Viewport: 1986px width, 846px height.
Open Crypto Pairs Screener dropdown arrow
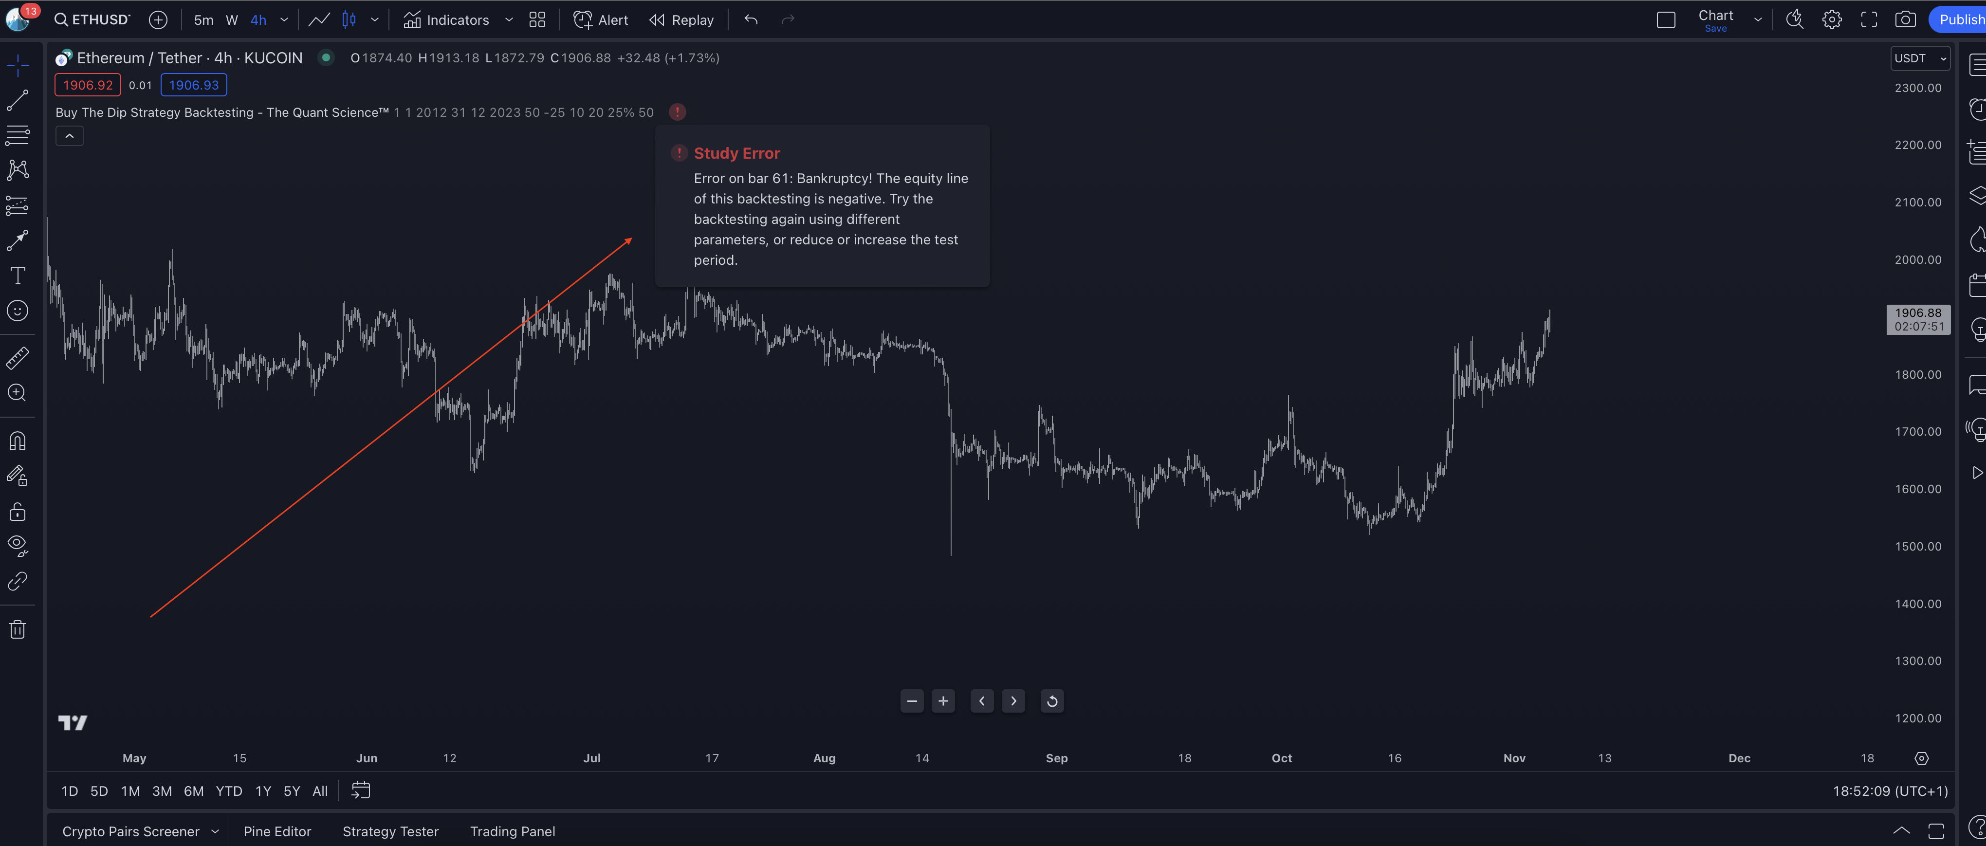[x=215, y=831]
